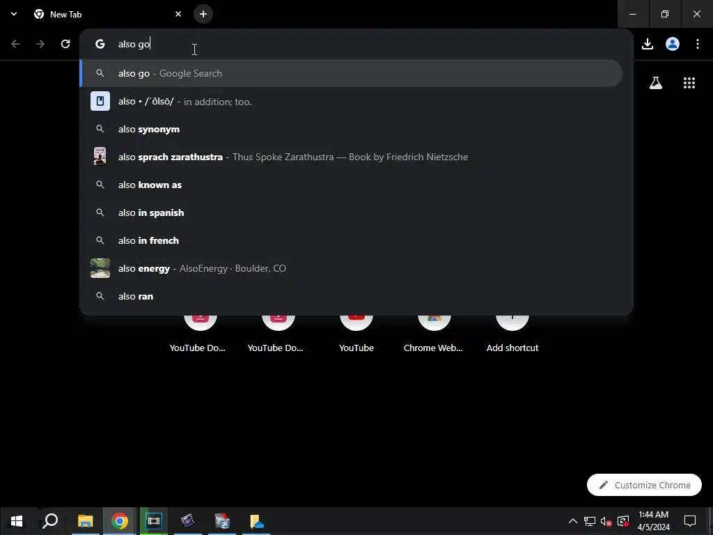Select the 'also in spanish' suggestion

pyautogui.click(x=351, y=212)
